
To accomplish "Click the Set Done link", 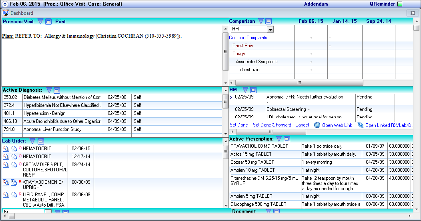I will click(x=239, y=125).
